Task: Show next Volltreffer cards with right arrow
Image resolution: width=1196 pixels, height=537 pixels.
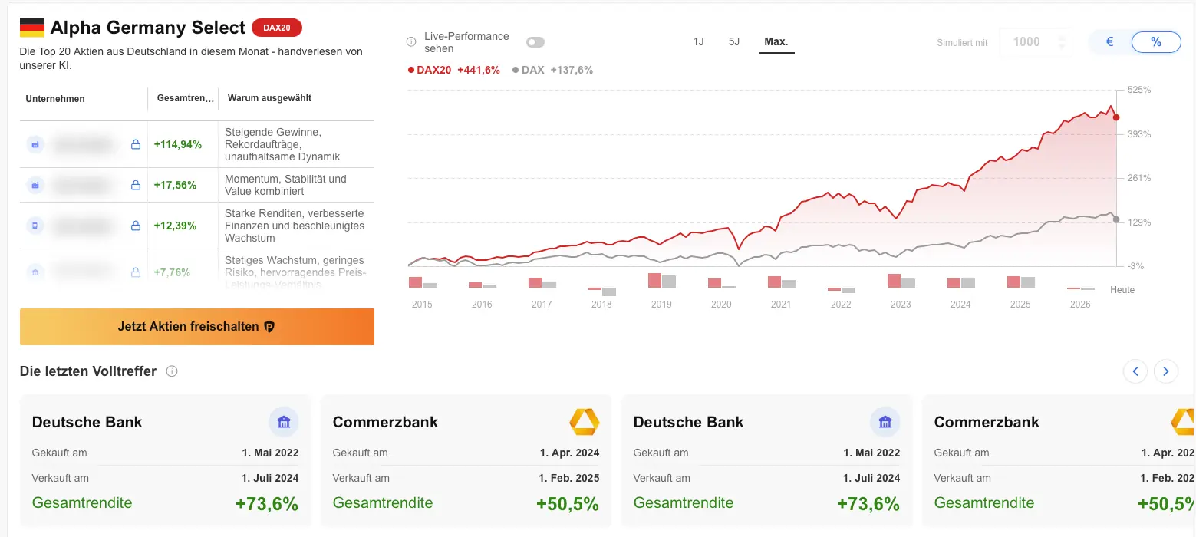Action: [x=1166, y=372]
